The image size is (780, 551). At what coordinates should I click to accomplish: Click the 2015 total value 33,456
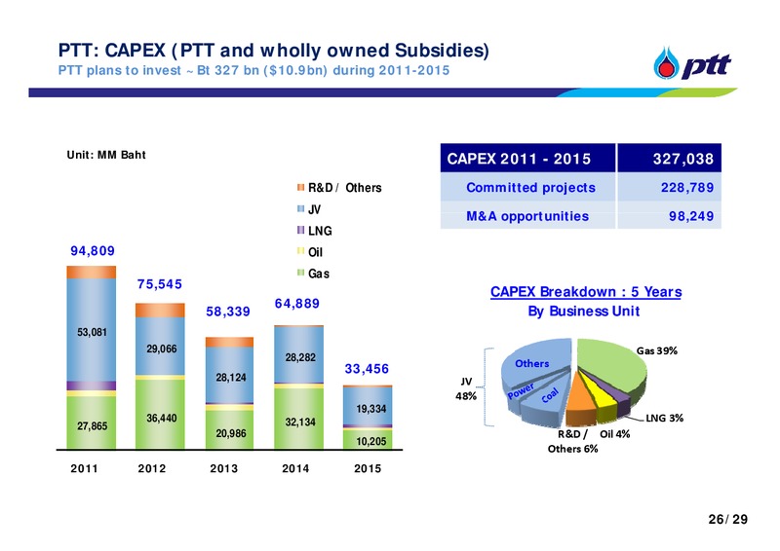tap(367, 369)
